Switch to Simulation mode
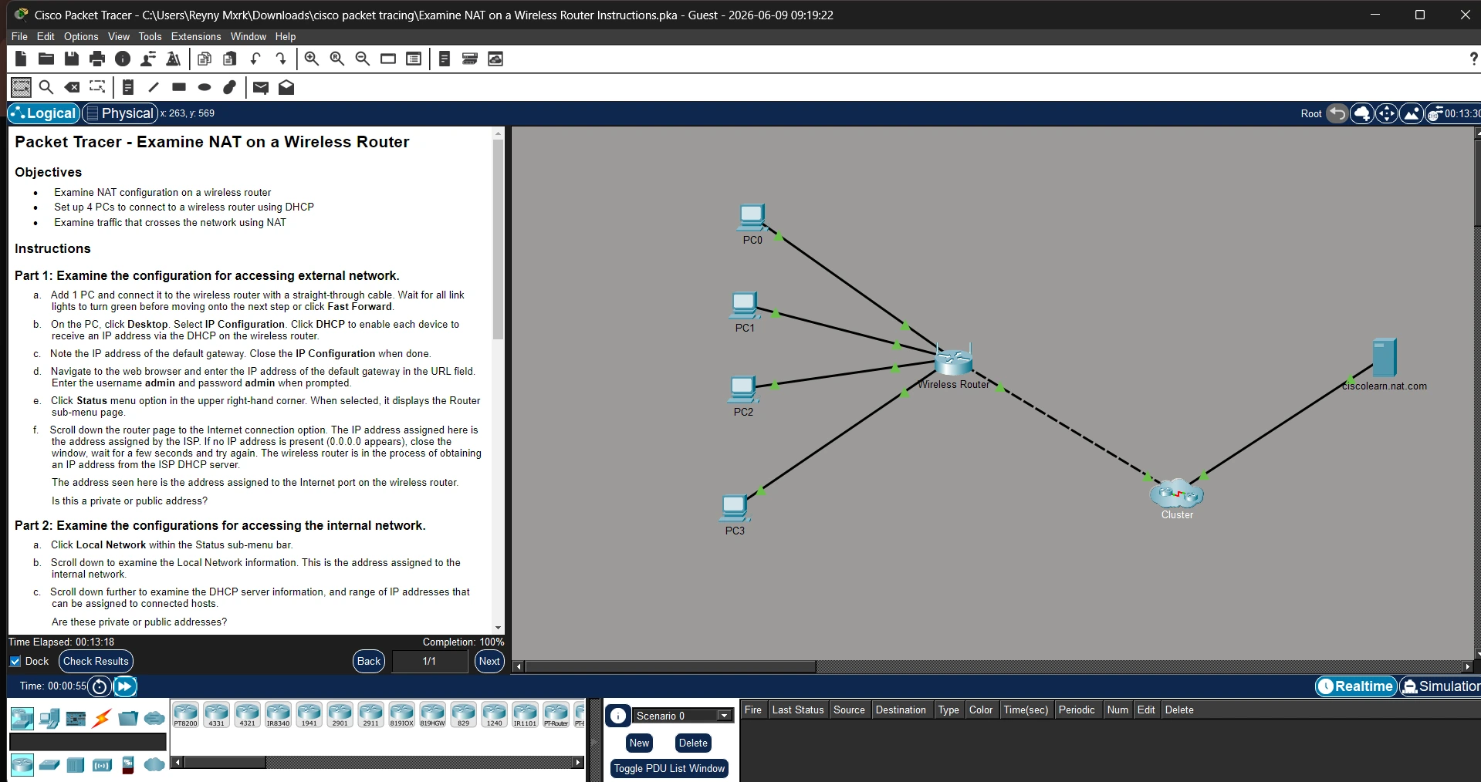This screenshot has height=782, width=1481. coord(1441,686)
